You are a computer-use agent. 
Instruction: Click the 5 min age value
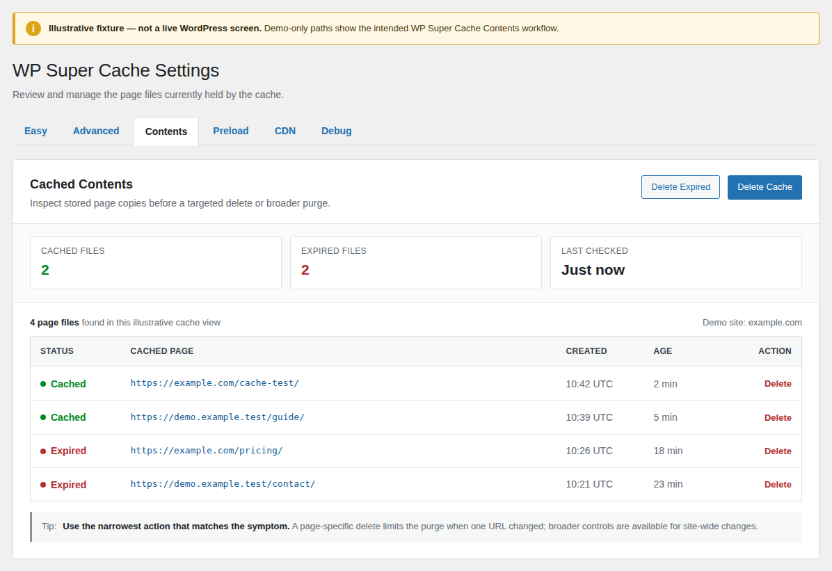[665, 417]
